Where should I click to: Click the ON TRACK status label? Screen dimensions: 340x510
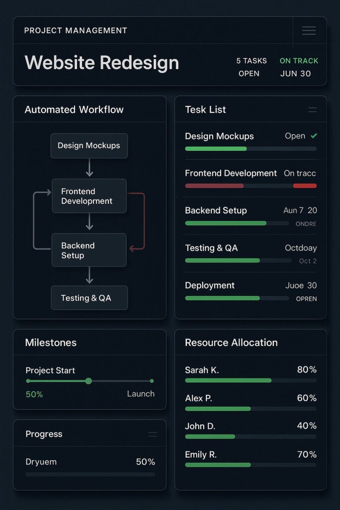tap(299, 61)
